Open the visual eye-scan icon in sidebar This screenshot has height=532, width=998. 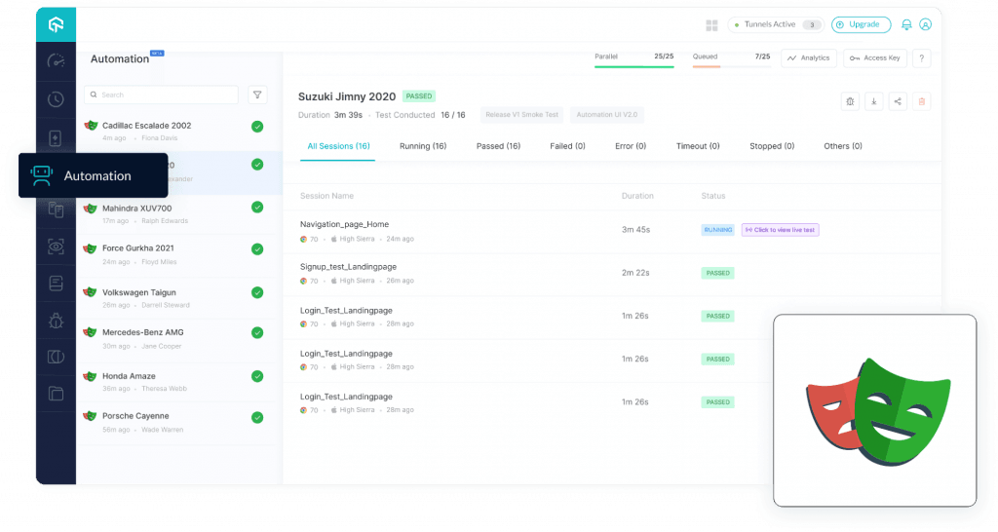point(56,247)
